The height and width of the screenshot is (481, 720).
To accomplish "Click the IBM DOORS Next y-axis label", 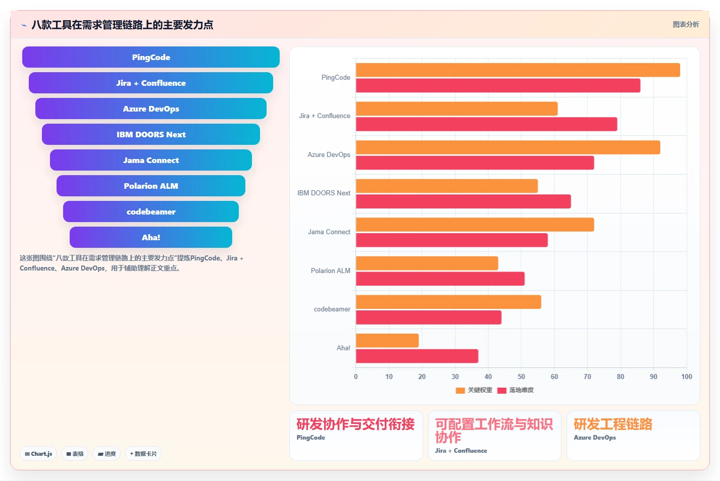I will pyautogui.click(x=324, y=193).
